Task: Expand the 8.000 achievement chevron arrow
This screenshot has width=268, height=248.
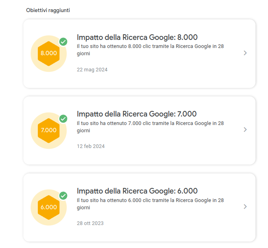Action: tap(245, 53)
